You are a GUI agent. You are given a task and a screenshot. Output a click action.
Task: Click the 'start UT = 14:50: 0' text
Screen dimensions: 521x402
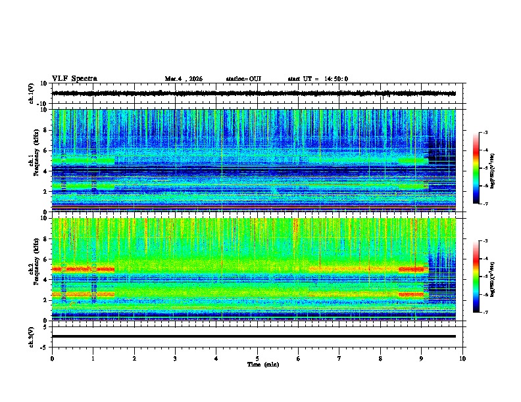318,79
